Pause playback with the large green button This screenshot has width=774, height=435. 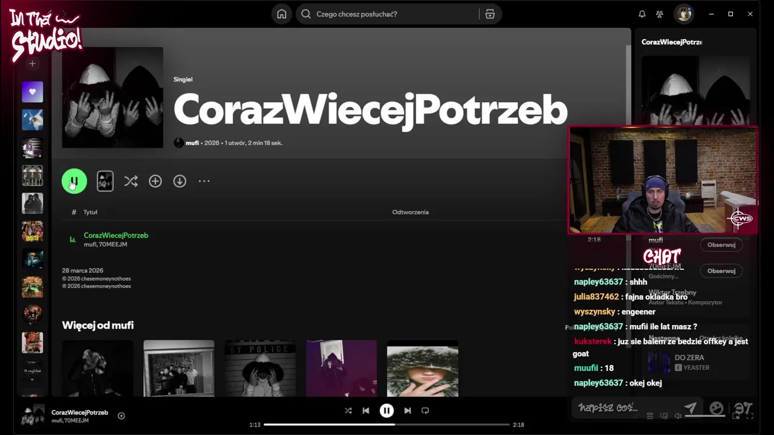(x=74, y=181)
